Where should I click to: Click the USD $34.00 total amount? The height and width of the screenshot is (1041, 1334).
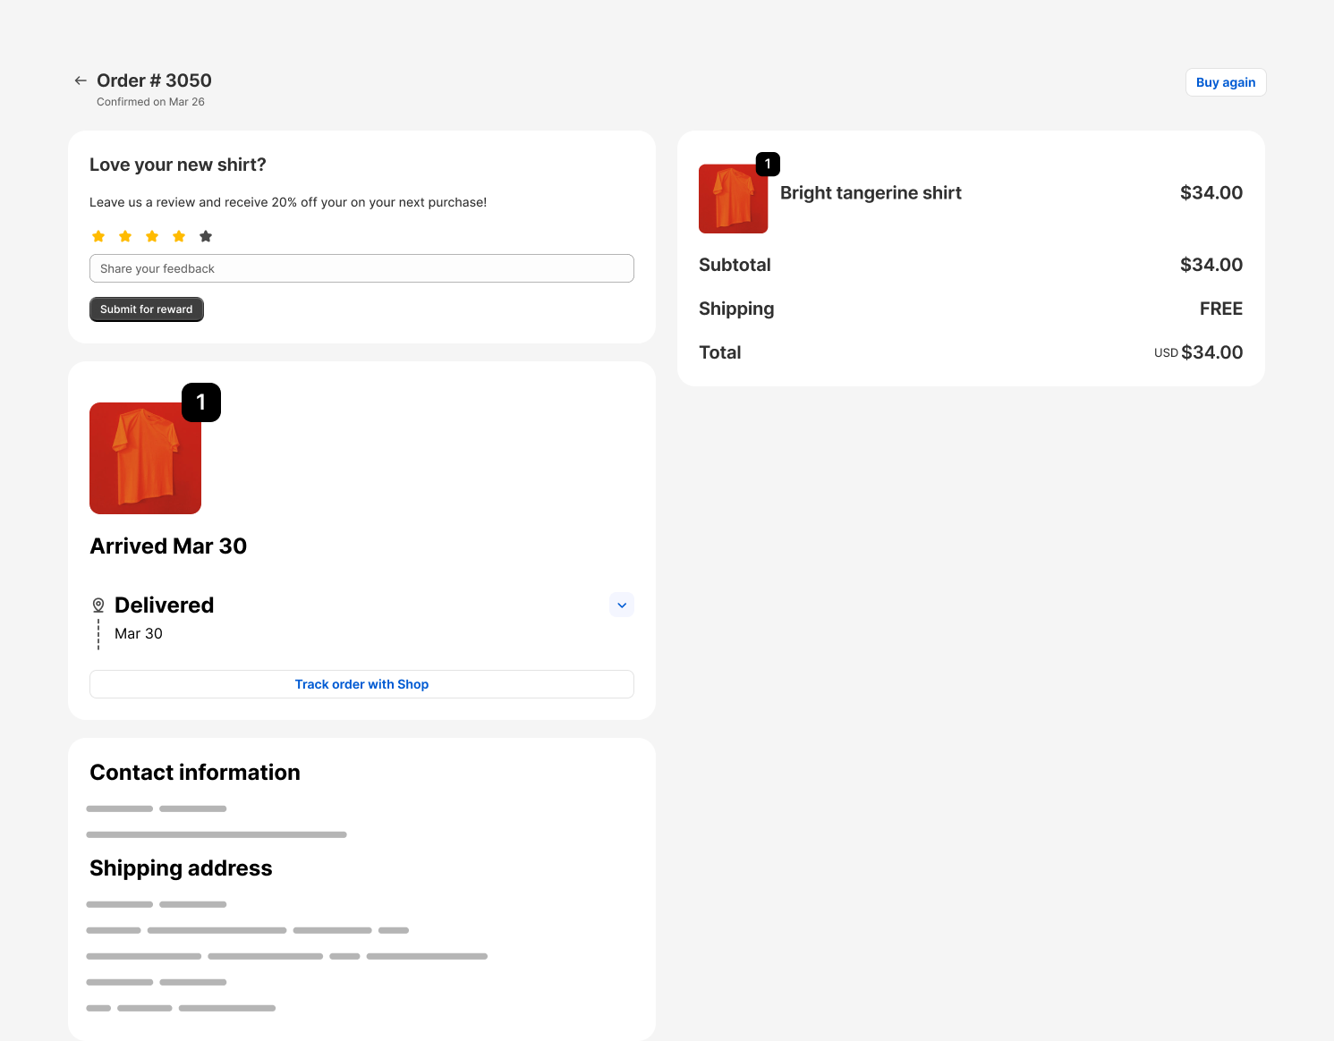pos(1199,352)
